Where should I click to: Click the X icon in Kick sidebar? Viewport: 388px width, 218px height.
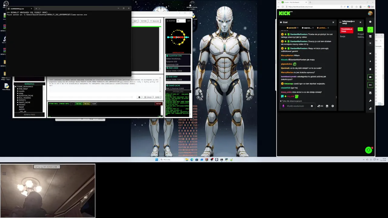[x=370, y=43]
